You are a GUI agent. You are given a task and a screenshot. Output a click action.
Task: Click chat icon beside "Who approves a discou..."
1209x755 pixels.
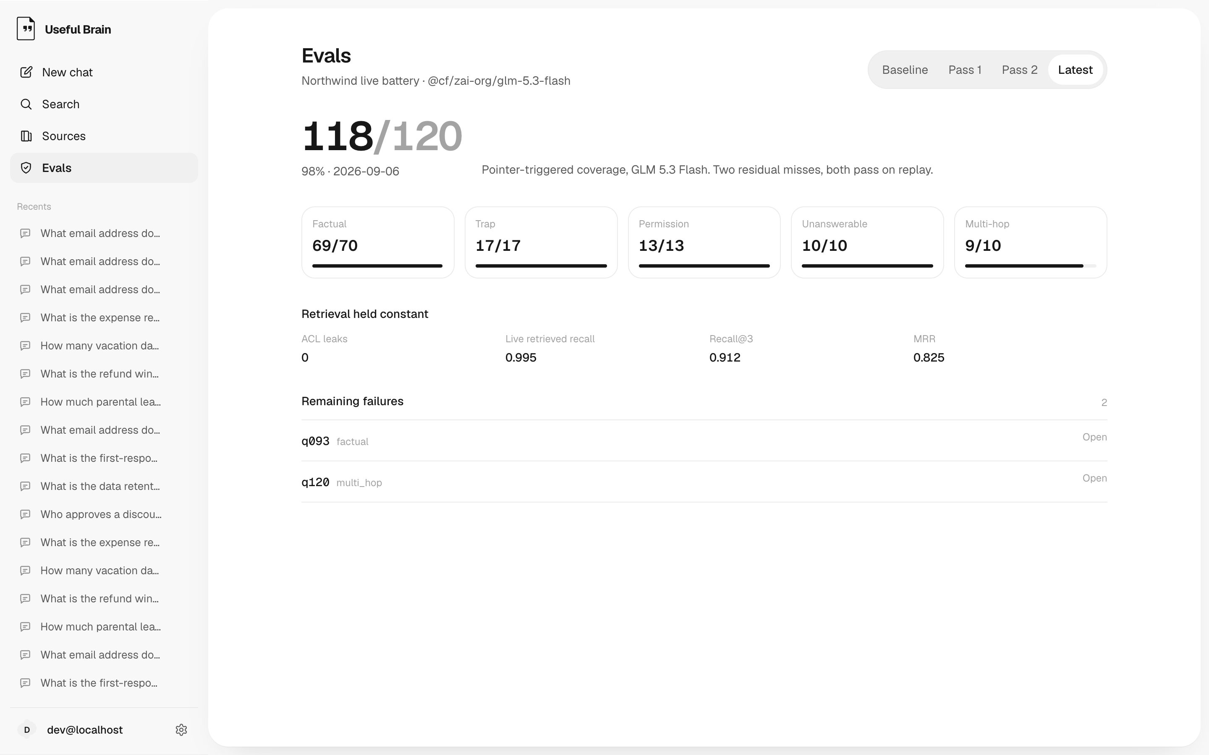pyautogui.click(x=25, y=514)
